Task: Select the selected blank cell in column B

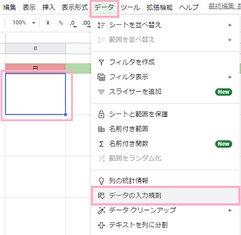Action: coord(36,94)
